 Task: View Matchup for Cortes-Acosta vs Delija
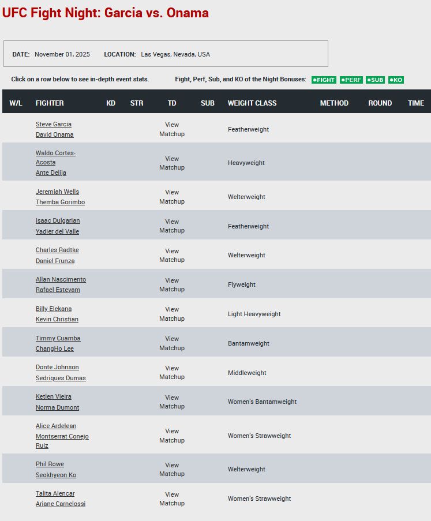click(x=172, y=163)
